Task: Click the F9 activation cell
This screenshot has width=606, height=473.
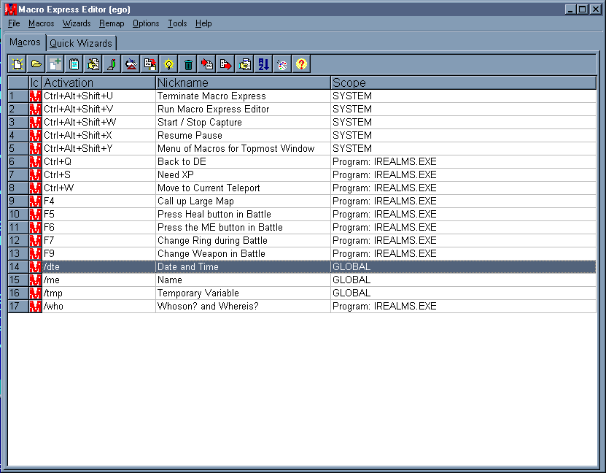Action: (99, 254)
